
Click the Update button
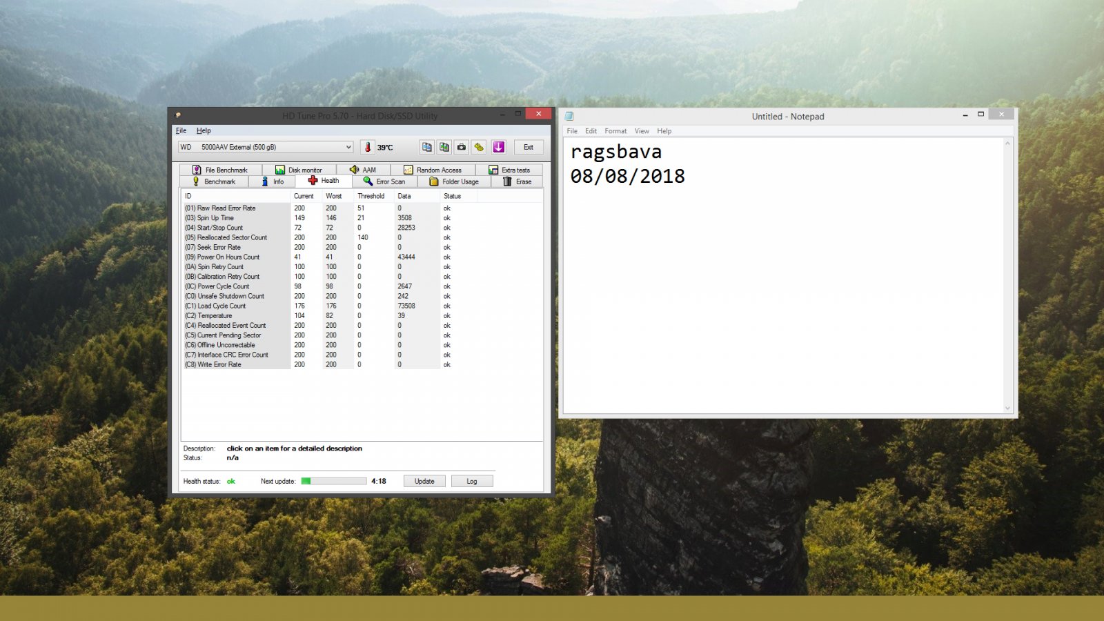[x=424, y=481]
